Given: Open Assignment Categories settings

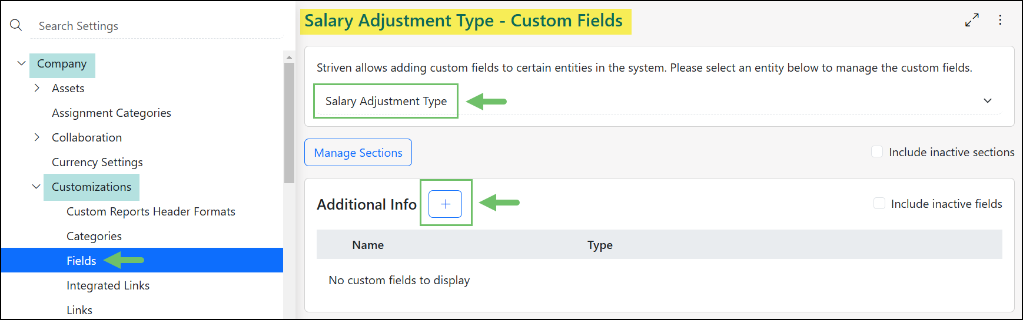Looking at the screenshot, I should click(x=111, y=113).
